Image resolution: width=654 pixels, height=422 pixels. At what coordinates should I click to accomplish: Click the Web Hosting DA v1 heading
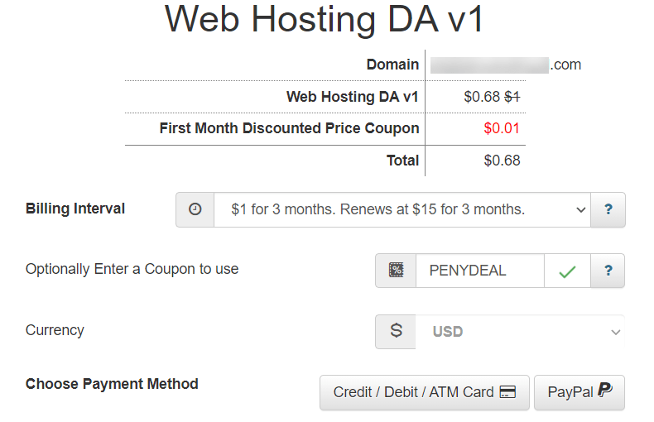point(324,19)
